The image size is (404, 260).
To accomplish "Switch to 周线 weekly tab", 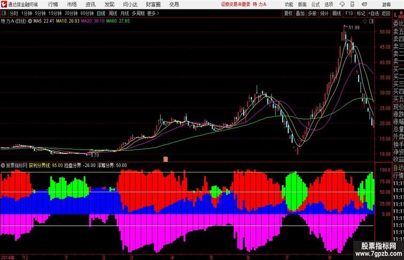I will click(113, 13).
